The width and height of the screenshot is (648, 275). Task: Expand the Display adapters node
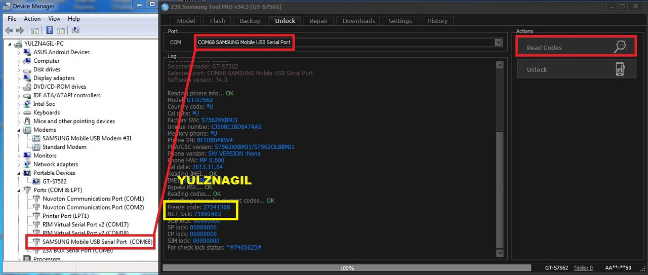pos(19,78)
